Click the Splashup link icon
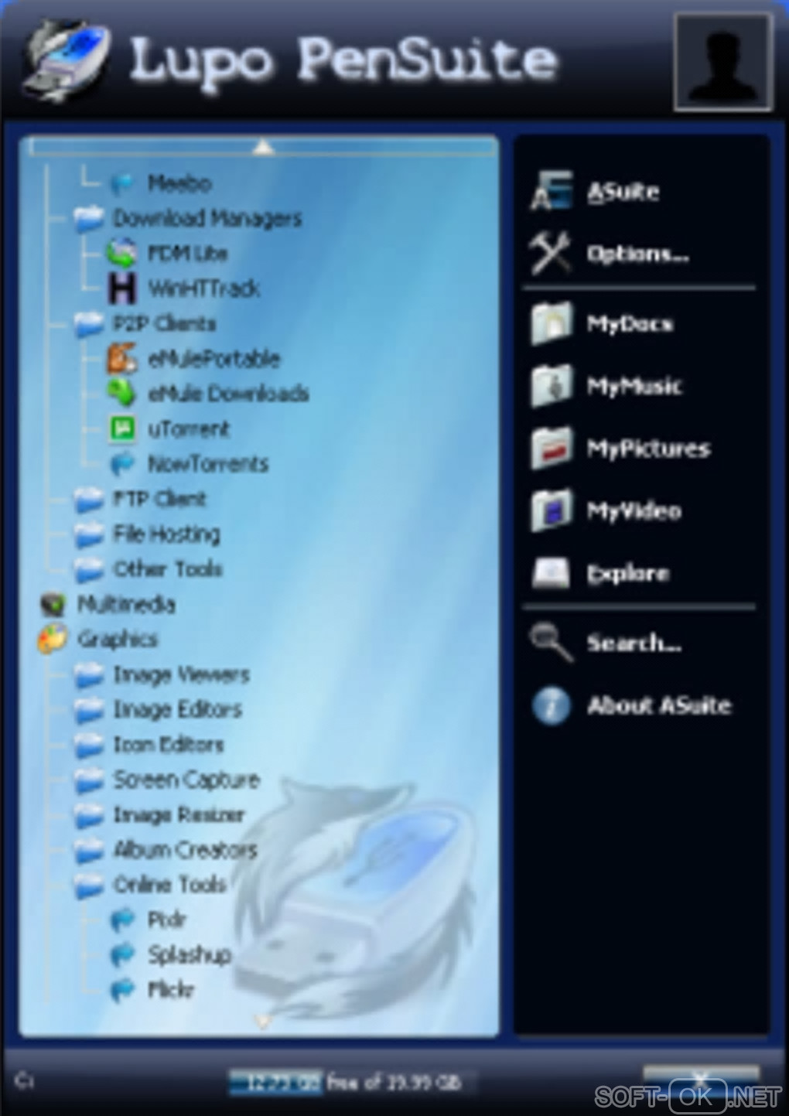The image size is (789, 1116). click(122, 954)
